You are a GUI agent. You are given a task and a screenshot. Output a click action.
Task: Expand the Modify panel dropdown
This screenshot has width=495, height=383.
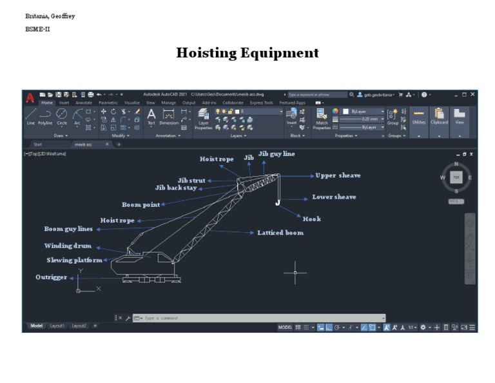pos(121,135)
